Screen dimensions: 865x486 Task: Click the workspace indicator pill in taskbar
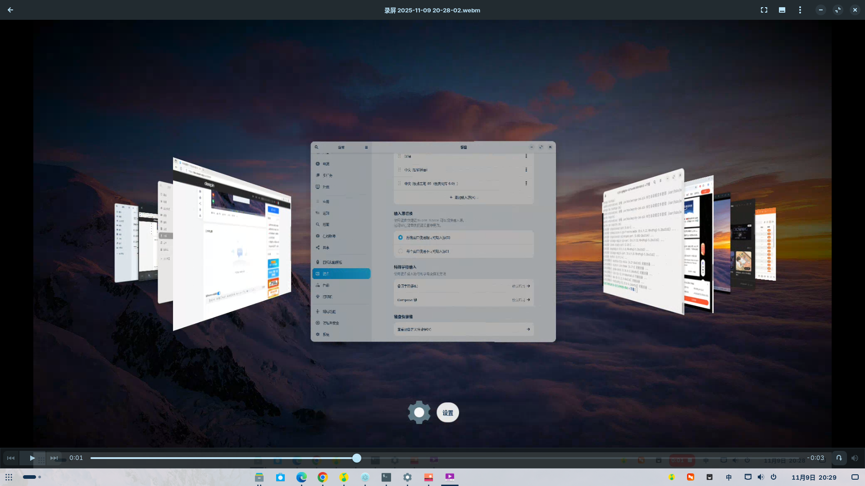[x=30, y=477]
